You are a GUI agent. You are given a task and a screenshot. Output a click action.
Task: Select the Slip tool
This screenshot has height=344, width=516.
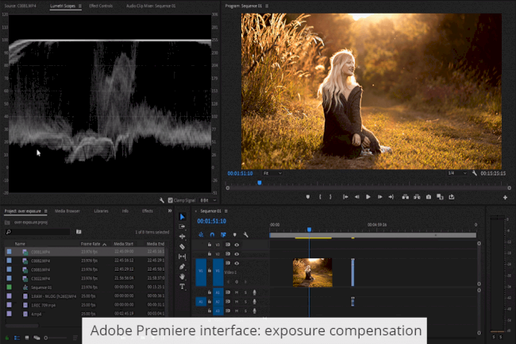point(182,257)
